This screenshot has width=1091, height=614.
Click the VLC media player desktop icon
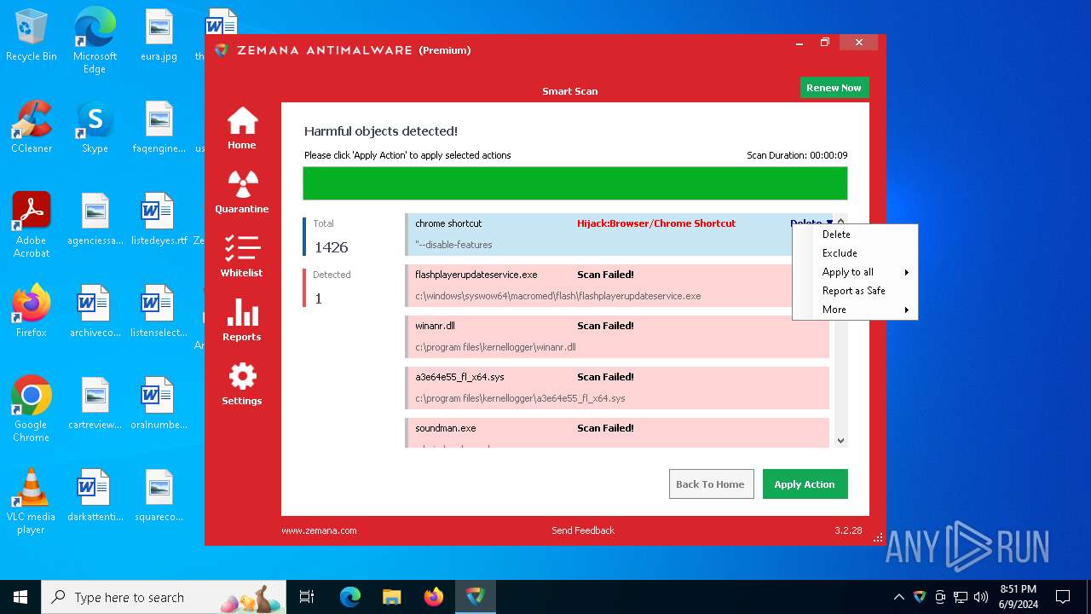click(x=32, y=501)
